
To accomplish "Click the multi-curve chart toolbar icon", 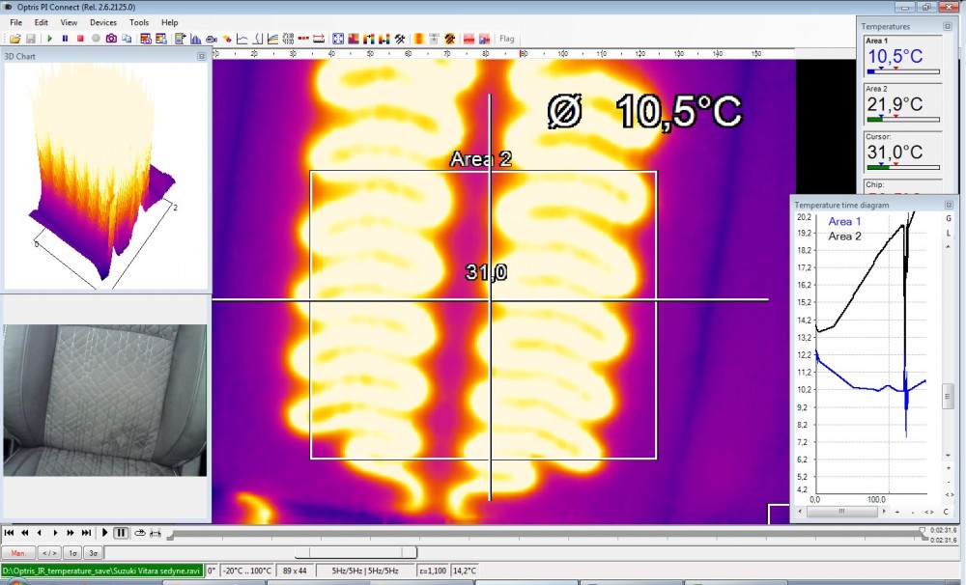I will tap(273, 39).
